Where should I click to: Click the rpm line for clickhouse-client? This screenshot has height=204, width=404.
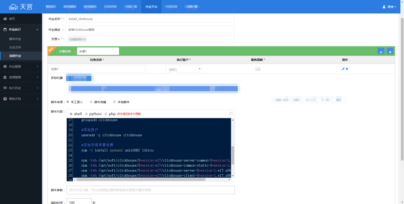pos(156,176)
